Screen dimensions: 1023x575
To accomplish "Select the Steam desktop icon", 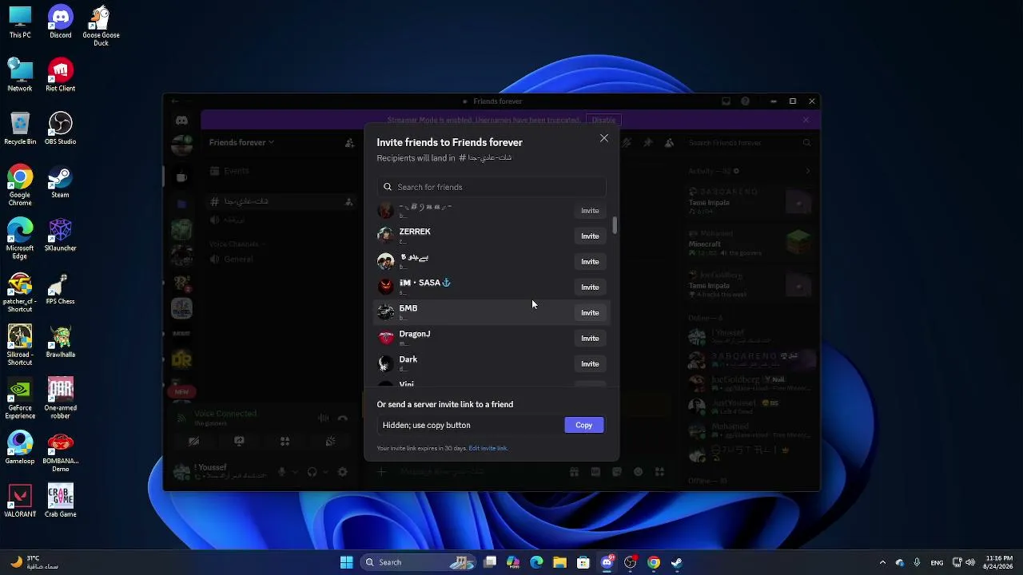I will pos(61,181).
